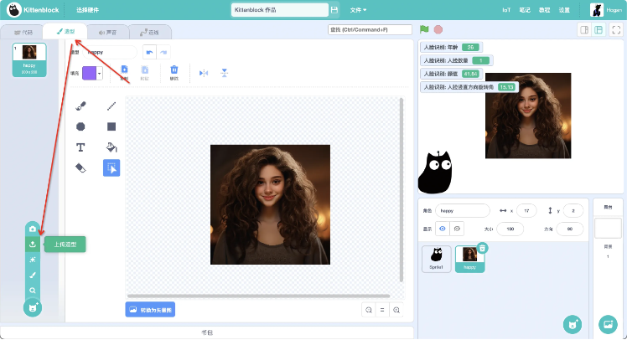Screen dimensions: 627x340
Task: Select the Line drawing tool
Action: (x=111, y=106)
